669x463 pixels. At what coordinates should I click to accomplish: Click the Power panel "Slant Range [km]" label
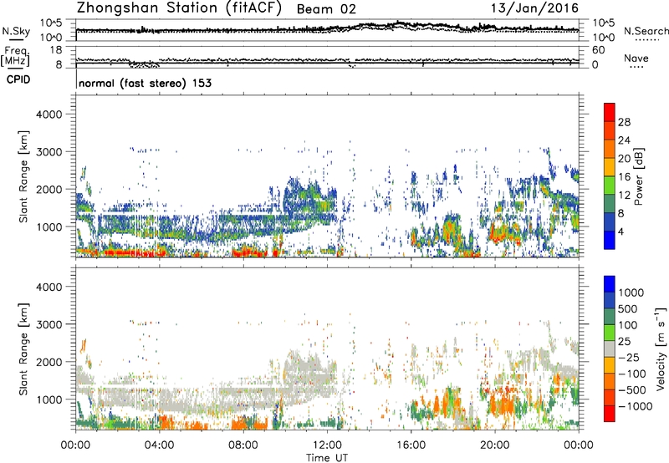(x=23, y=176)
